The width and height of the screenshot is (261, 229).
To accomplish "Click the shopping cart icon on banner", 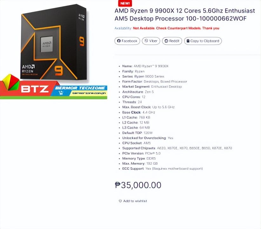I will pos(61,93).
